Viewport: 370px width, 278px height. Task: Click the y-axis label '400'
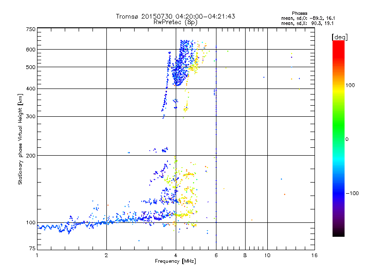point(31,88)
